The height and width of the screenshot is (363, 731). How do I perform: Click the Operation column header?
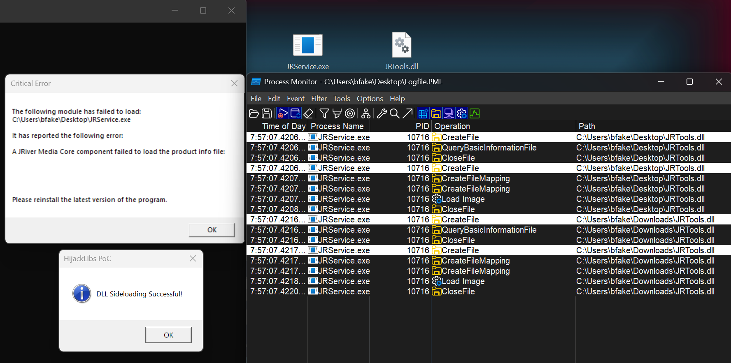tap(503, 126)
